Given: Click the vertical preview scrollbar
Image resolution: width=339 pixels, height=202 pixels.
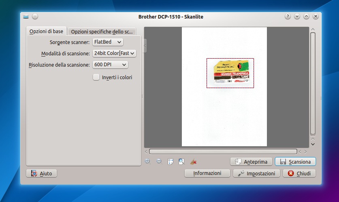Looking at the screenshot, I should pos(313,84).
